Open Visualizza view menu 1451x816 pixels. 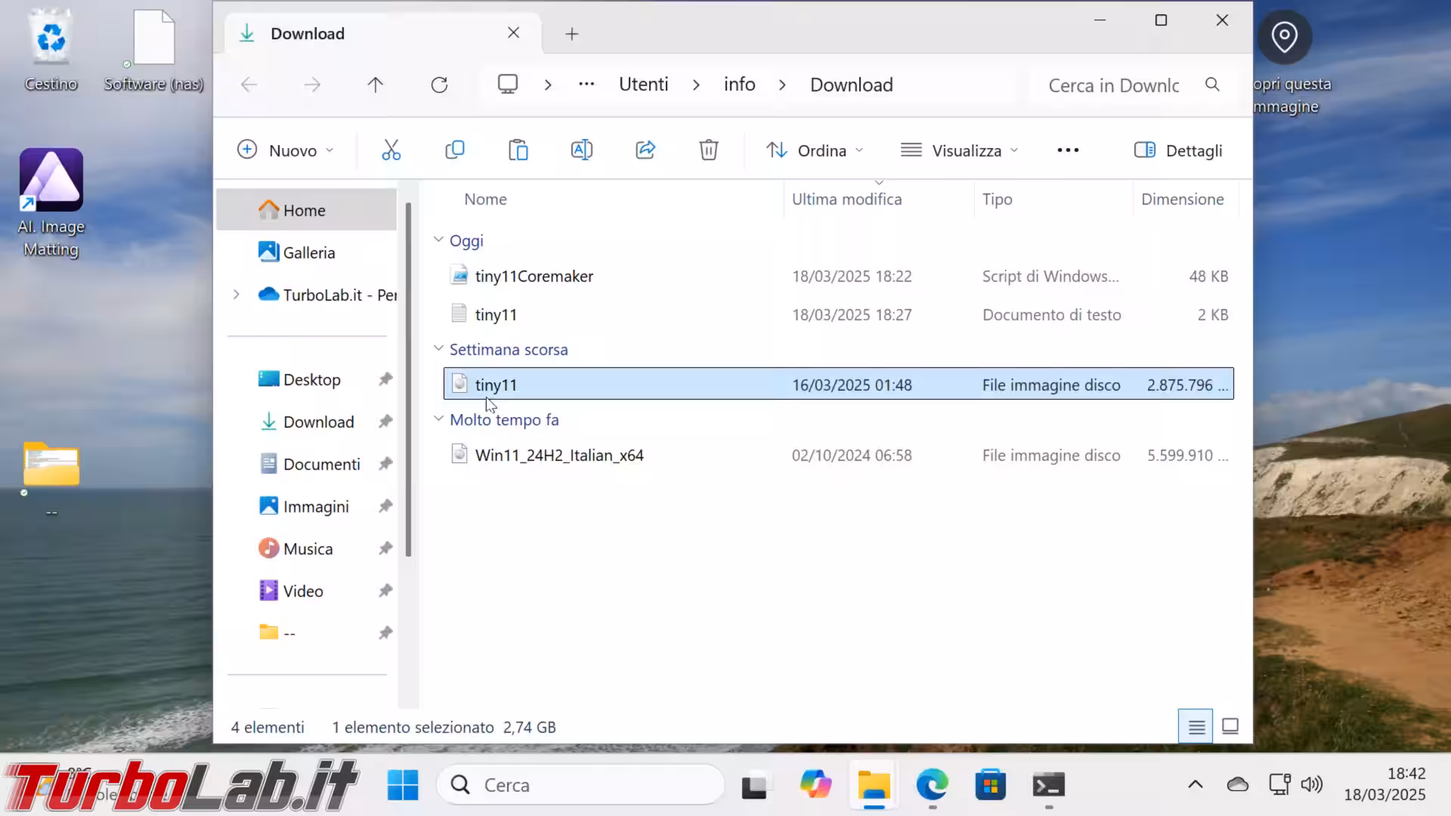(959, 150)
